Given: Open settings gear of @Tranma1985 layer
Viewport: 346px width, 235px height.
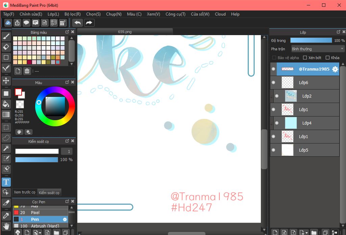Looking at the screenshot, I should (x=335, y=69).
